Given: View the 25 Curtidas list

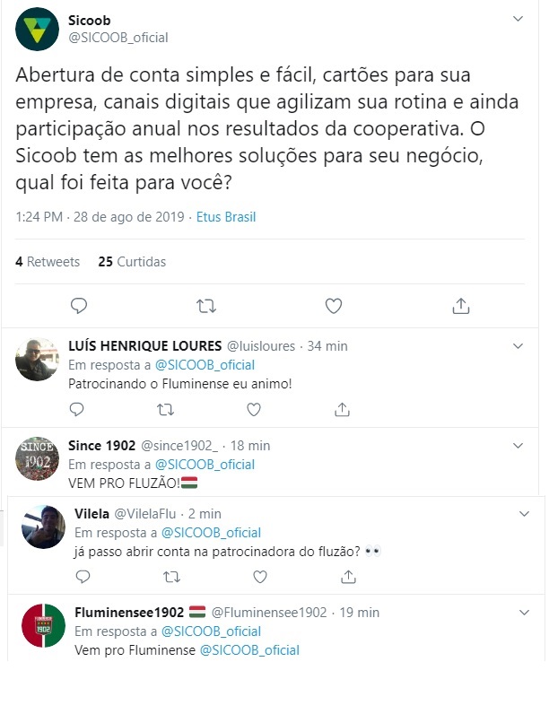Looking at the screenshot, I should [x=132, y=261].
